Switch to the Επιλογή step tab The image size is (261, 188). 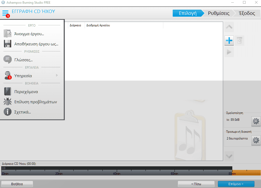pyautogui.click(x=188, y=13)
